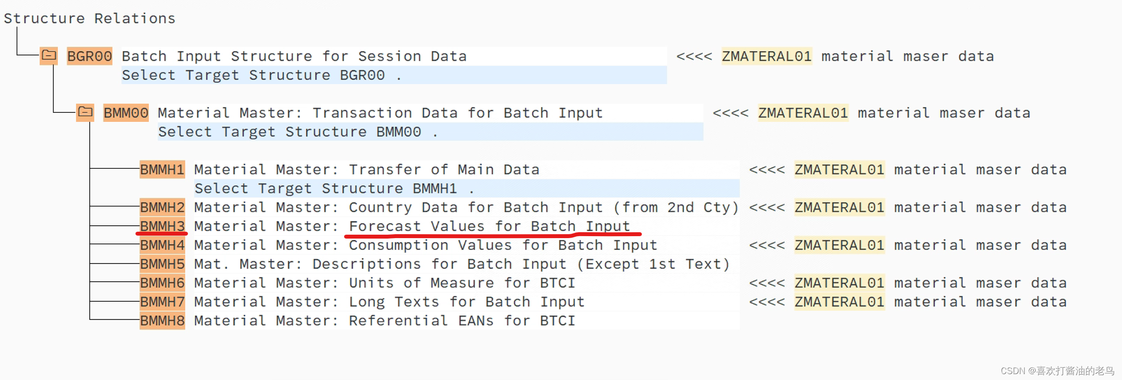1122x380 pixels.
Task: Select the BMM00 structure label
Action: pyautogui.click(x=125, y=112)
